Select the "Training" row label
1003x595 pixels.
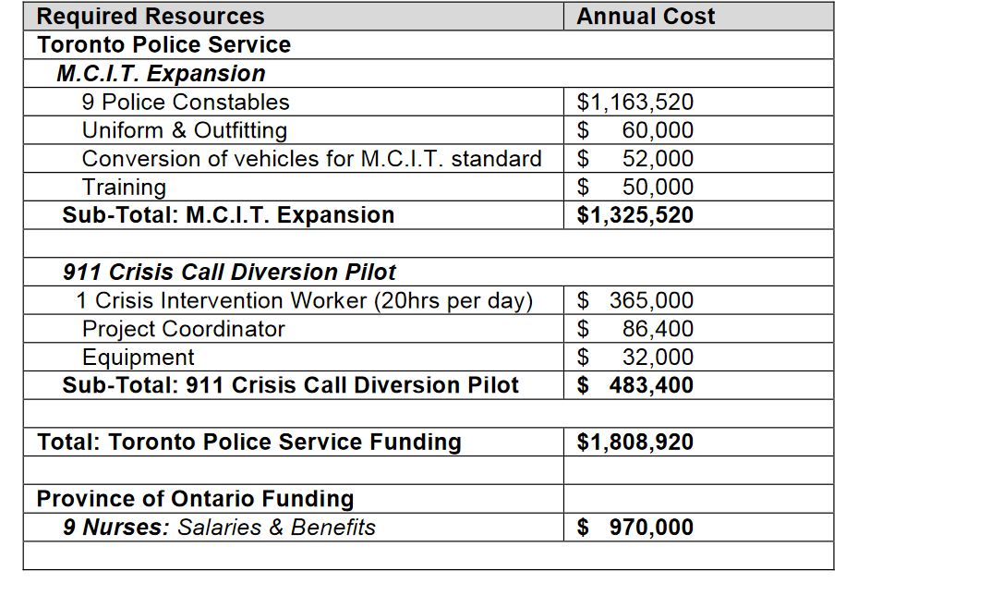pyautogui.click(x=124, y=188)
